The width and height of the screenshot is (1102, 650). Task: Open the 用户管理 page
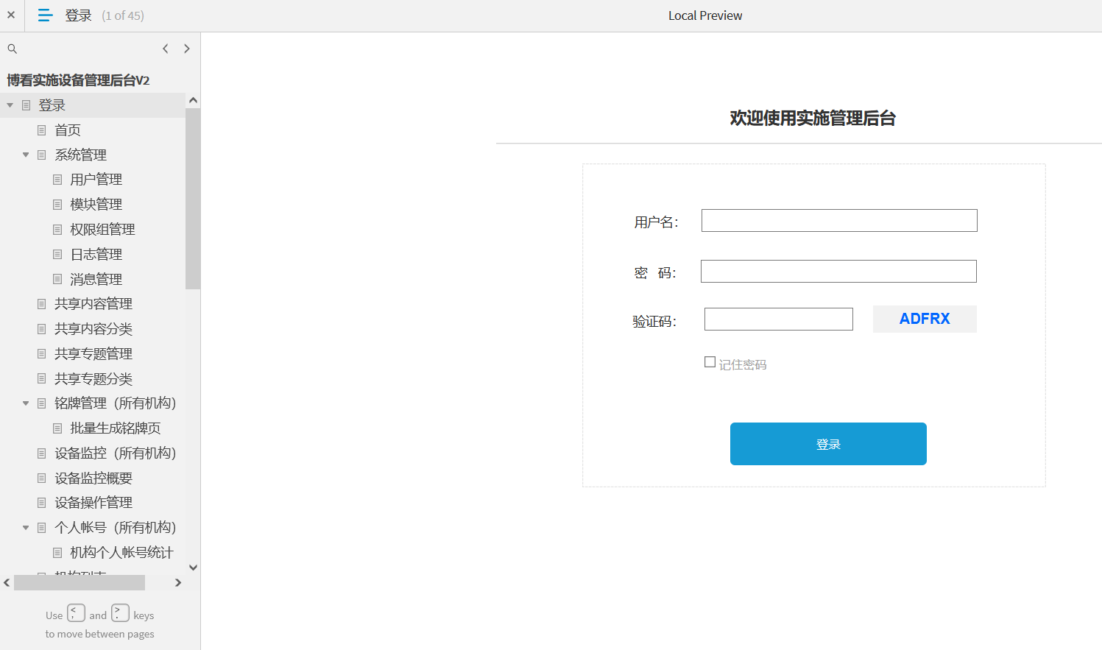click(x=96, y=180)
